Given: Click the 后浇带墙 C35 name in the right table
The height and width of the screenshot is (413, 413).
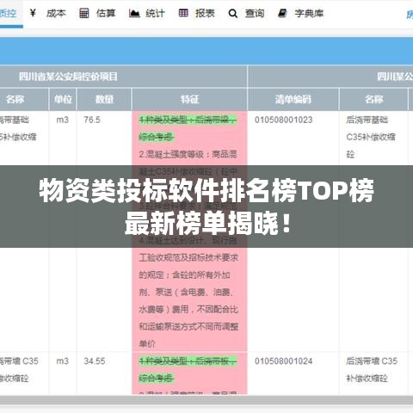Looking at the screenshot, I should [x=372, y=361].
